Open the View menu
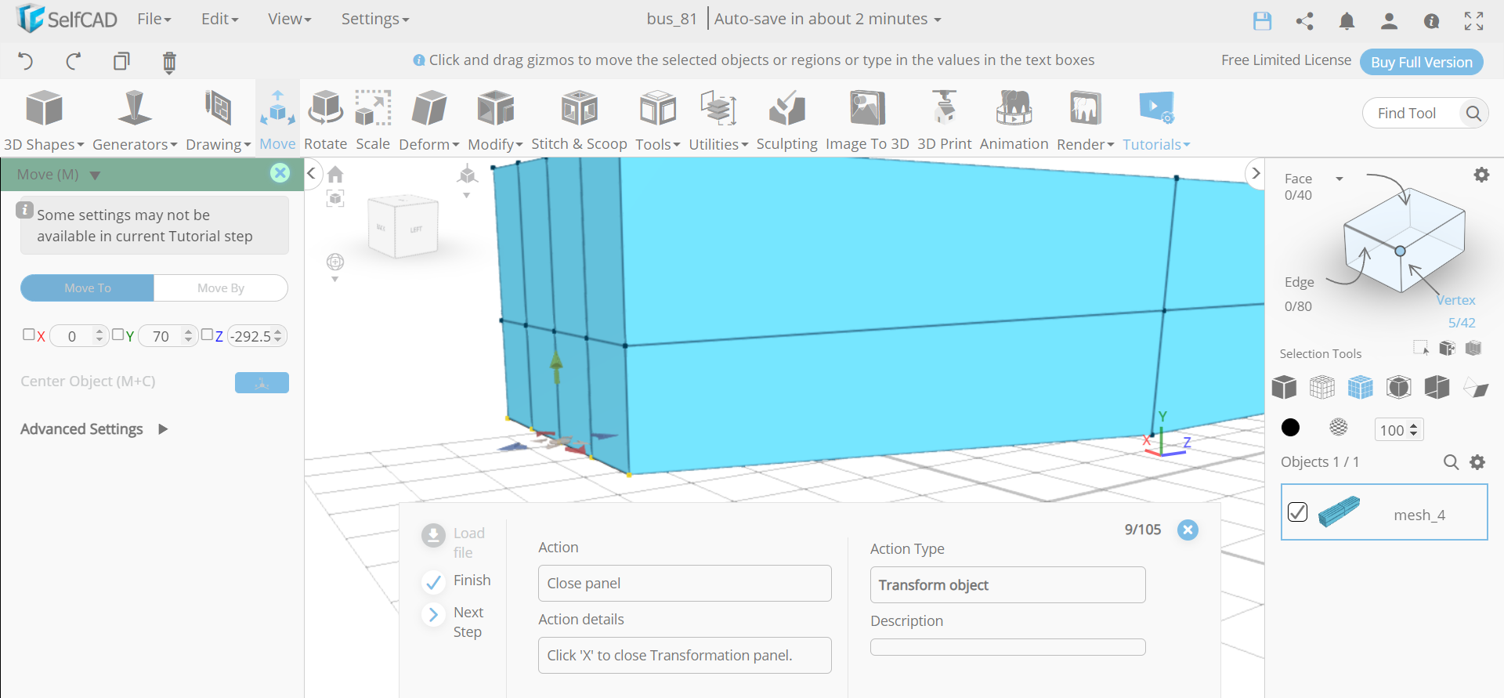Viewport: 1504px width, 698px height. point(289,19)
